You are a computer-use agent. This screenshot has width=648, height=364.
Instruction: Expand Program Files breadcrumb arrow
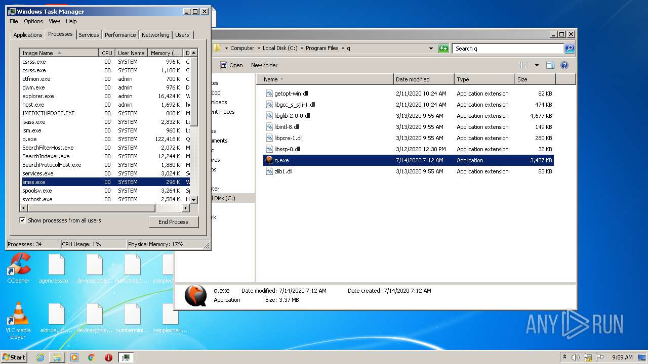343,49
